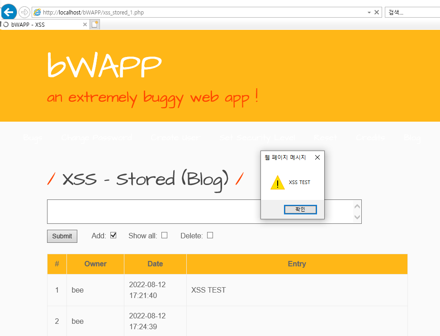Click the Owner column header
Image resolution: width=440 pixels, height=336 pixels.
coord(95,264)
